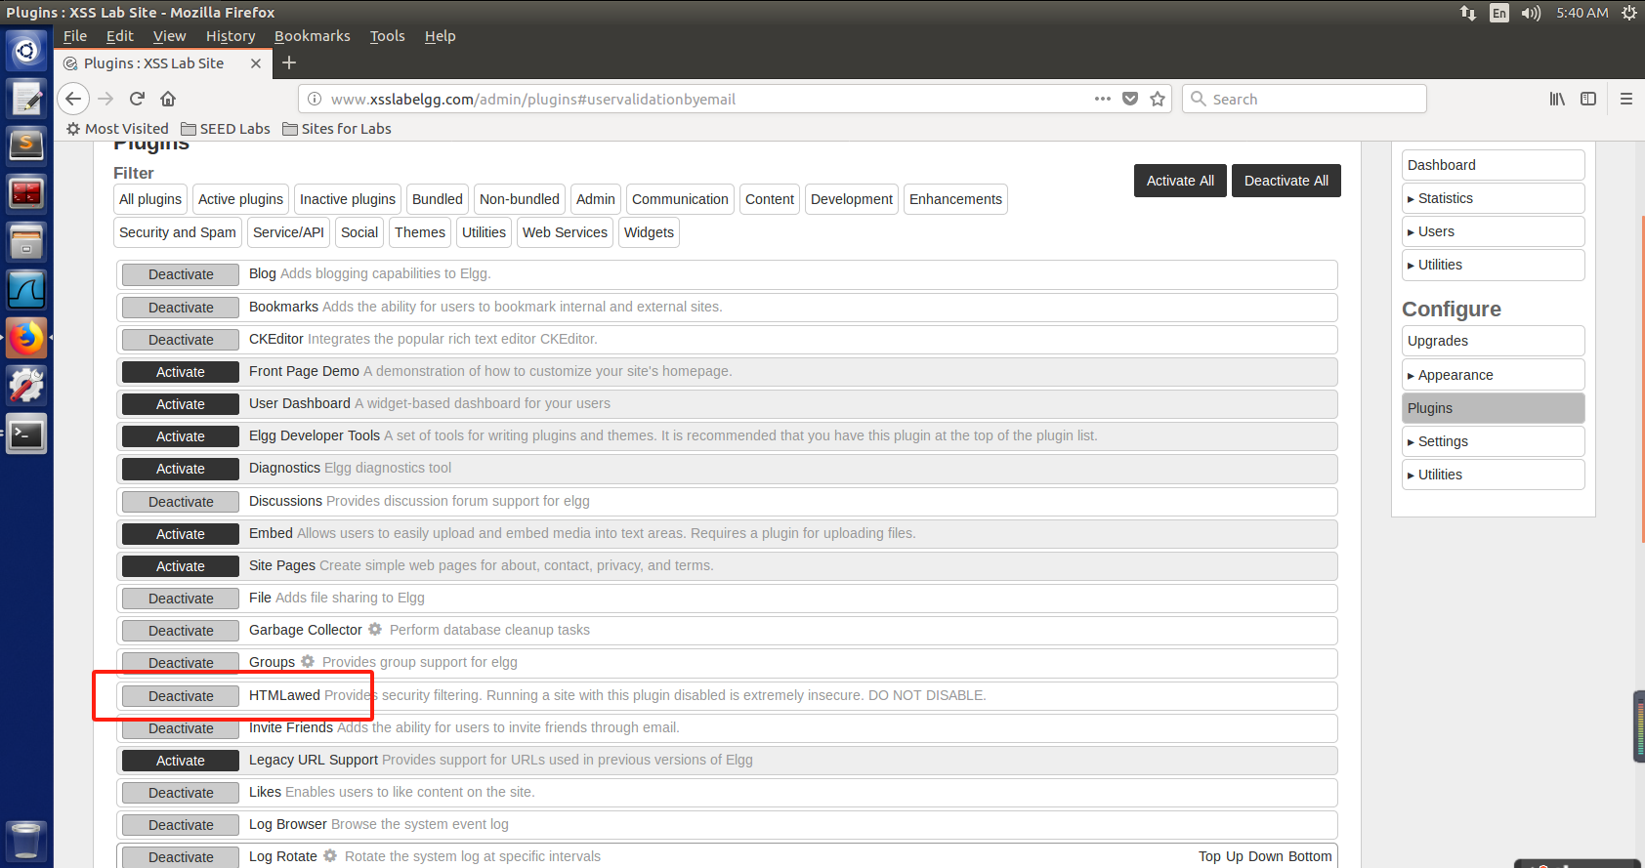Expand Utilities under Dashboard section

tap(1493, 265)
